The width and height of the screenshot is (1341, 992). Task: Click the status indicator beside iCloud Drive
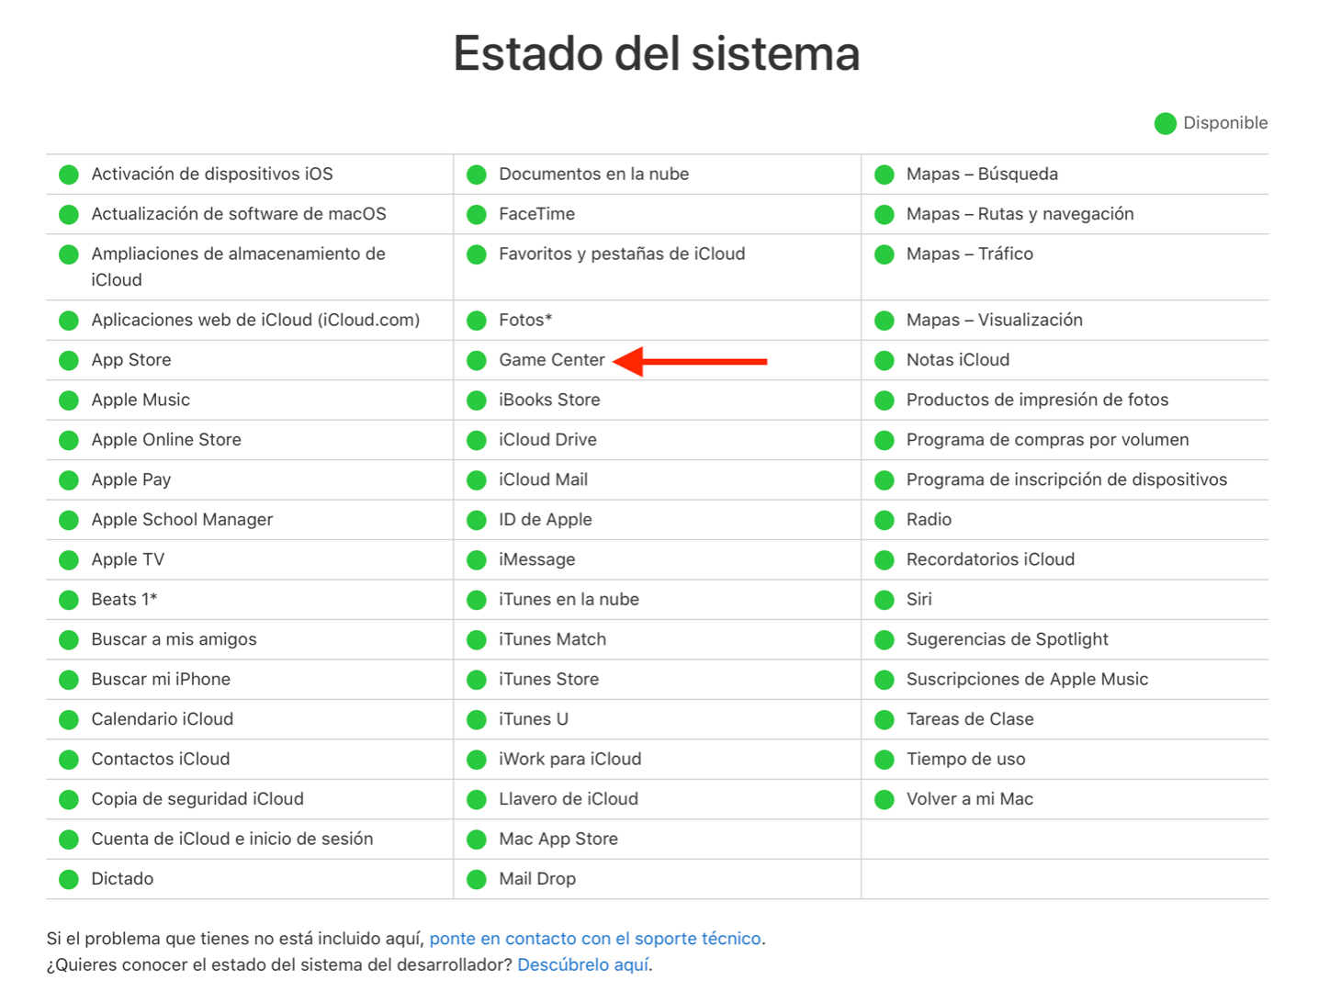tap(476, 441)
